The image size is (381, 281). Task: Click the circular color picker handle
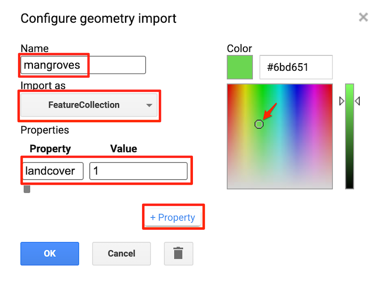259,124
